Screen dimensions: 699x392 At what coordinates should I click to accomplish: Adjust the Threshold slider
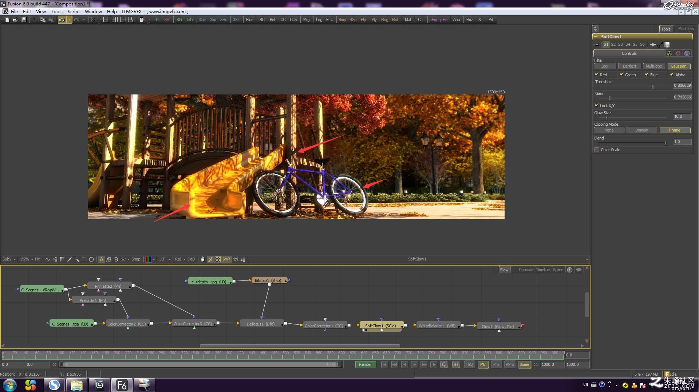(x=652, y=87)
